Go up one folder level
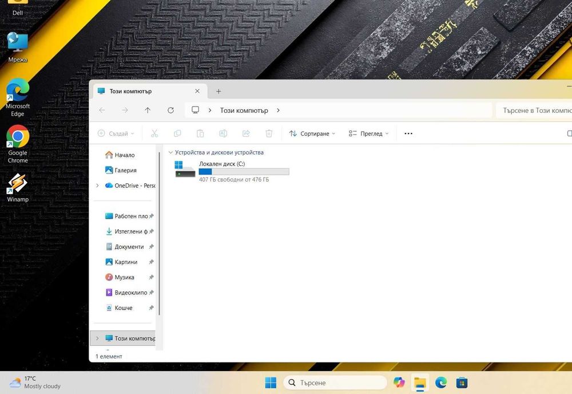The height and width of the screenshot is (394, 572). [148, 111]
